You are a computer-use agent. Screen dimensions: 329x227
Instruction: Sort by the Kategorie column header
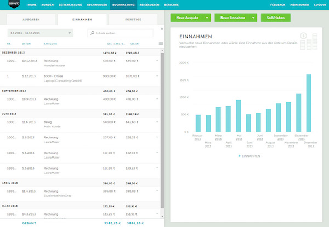[50, 44]
